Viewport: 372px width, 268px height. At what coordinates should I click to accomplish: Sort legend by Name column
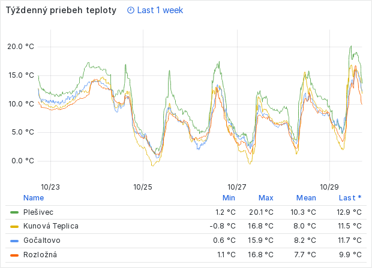(34, 198)
